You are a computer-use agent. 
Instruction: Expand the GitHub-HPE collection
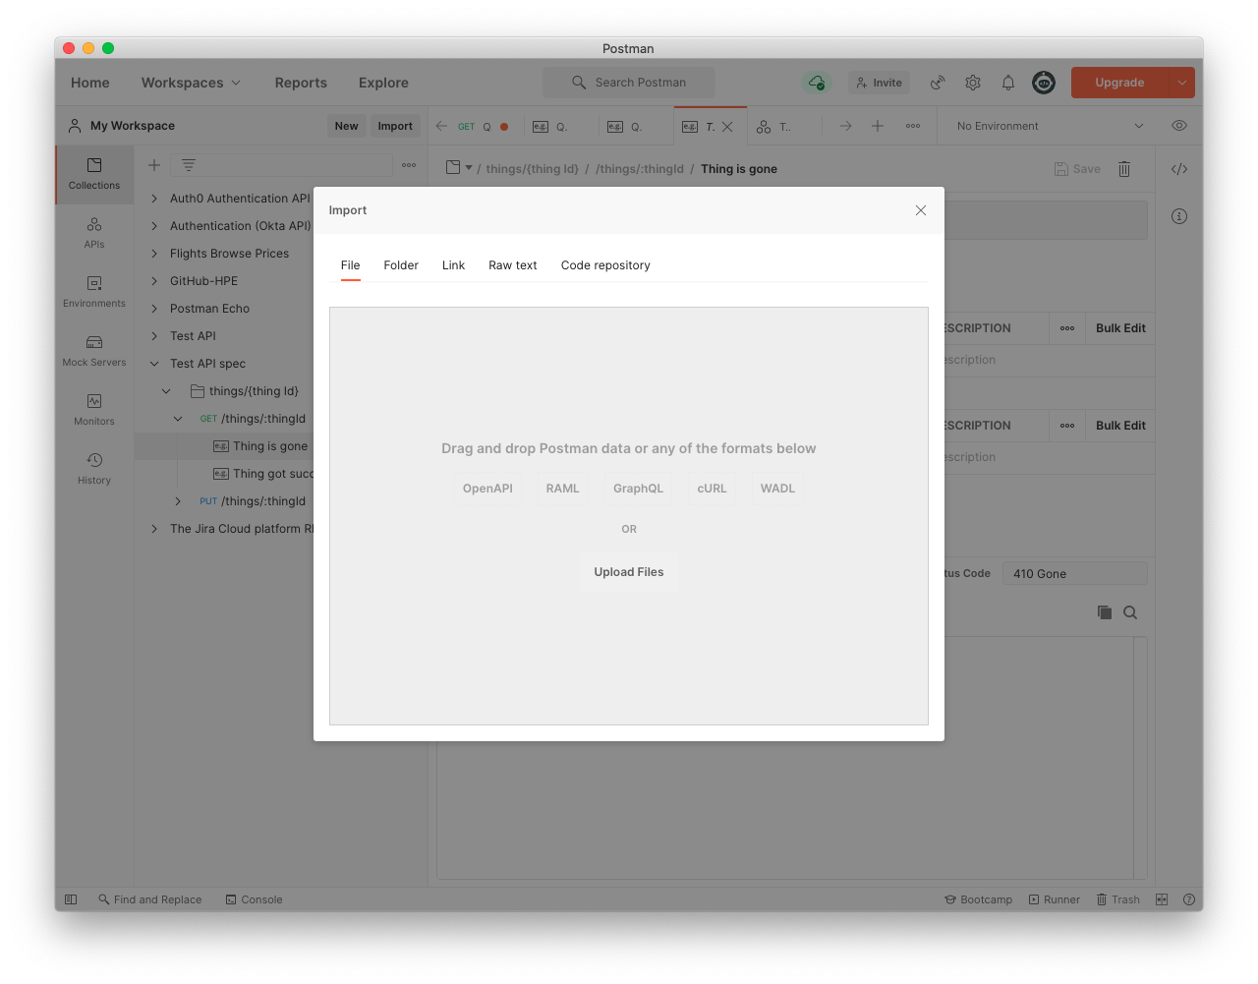tap(154, 281)
